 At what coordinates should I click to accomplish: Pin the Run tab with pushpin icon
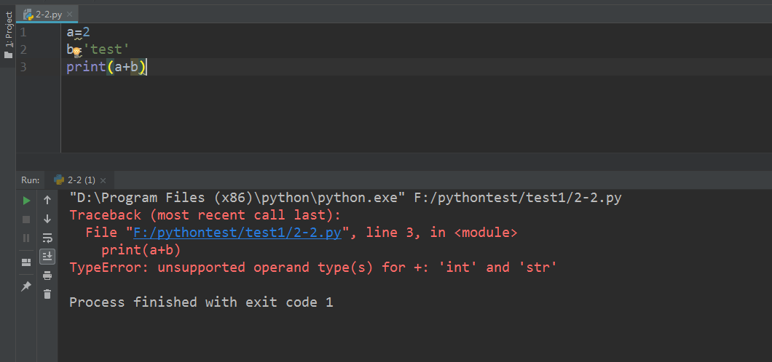[x=27, y=286]
